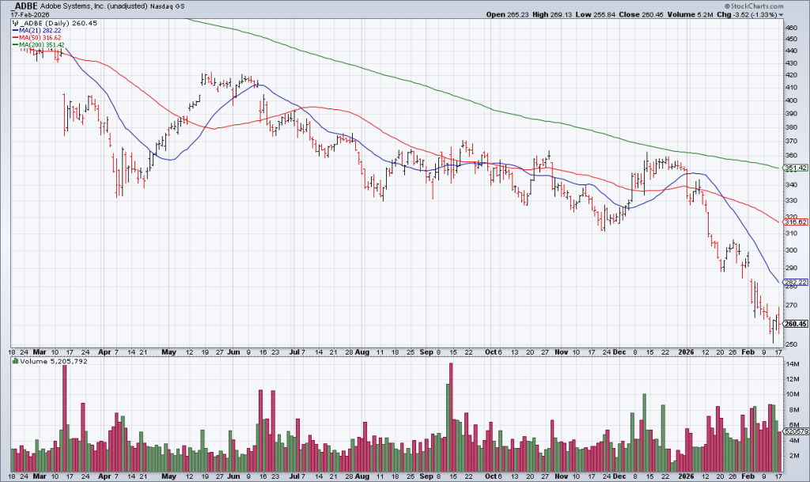Click the 2M volume axis label
This screenshot has height=482, width=810.
pyautogui.click(x=793, y=456)
